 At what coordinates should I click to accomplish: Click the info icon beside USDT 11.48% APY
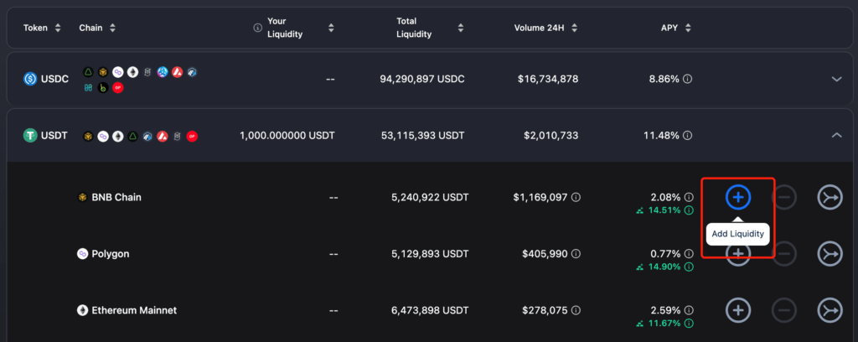[687, 135]
